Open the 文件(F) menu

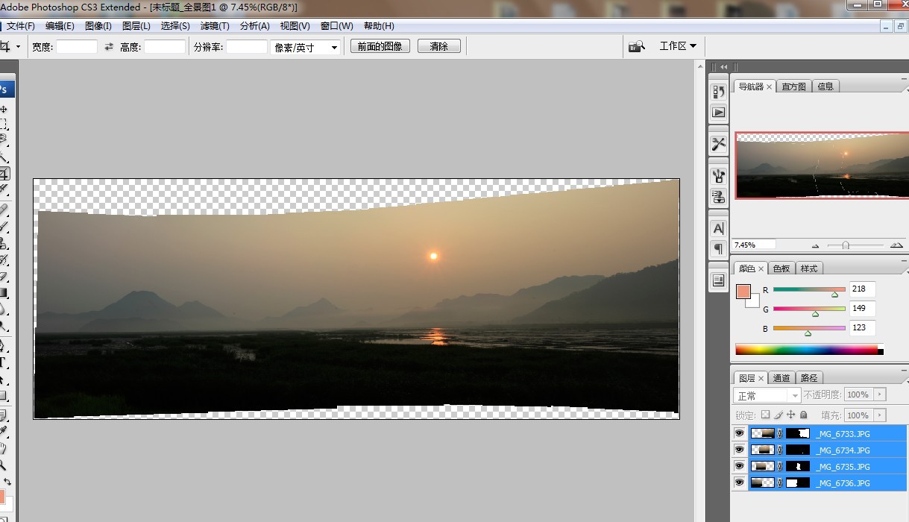(x=21, y=26)
